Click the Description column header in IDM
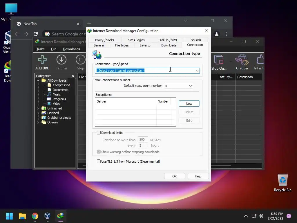This screenshot has width=297, height=223. (249, 77)
